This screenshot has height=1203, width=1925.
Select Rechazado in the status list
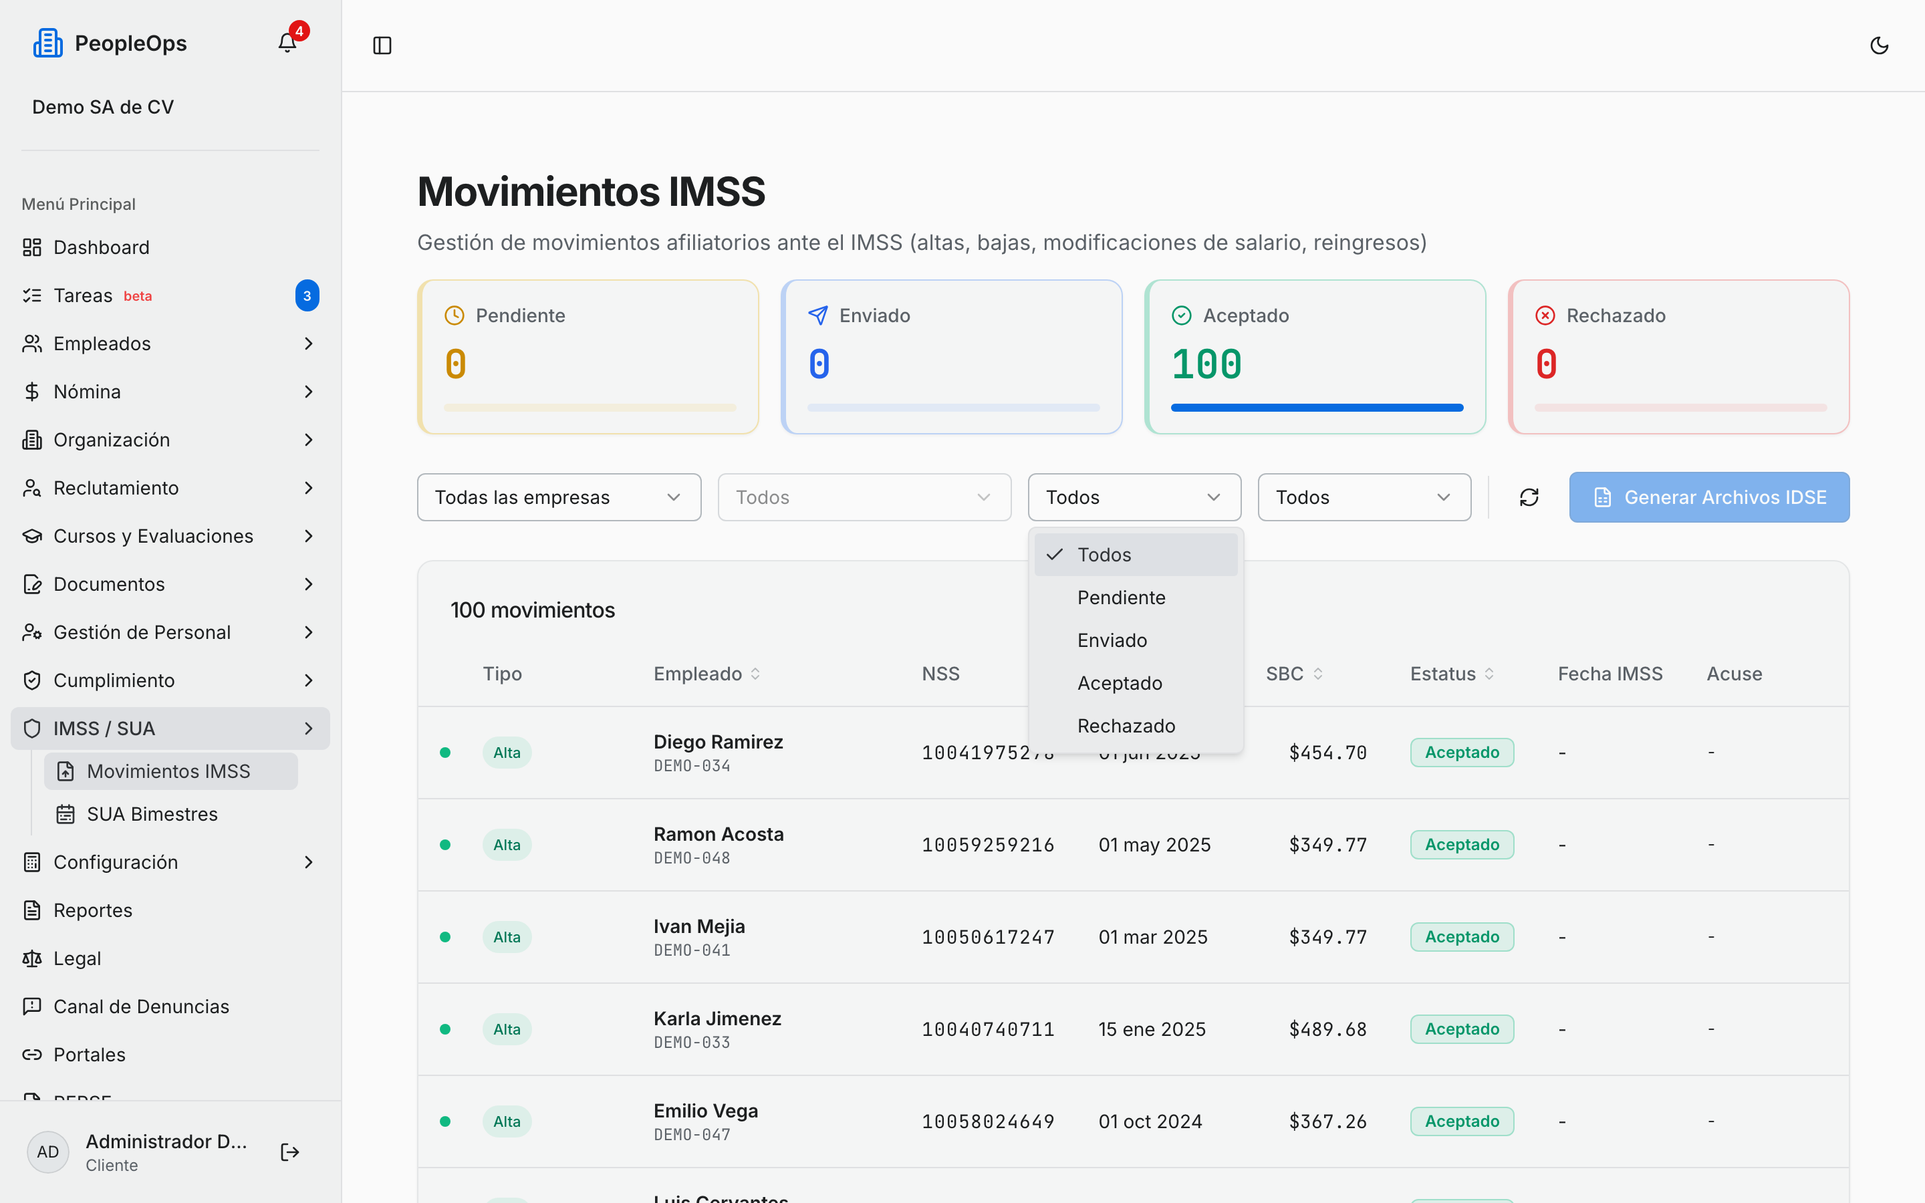[1135, 726]
